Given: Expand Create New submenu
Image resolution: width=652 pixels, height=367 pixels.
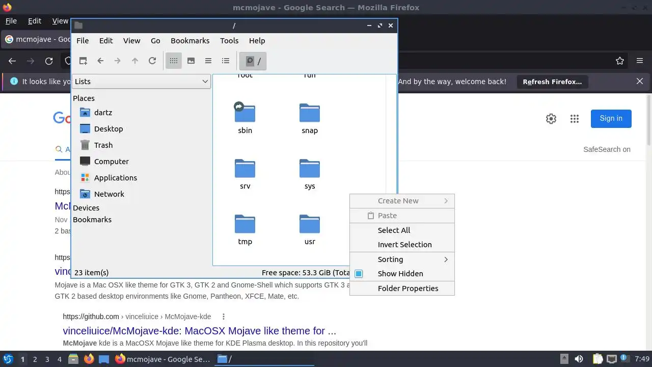Looking at the screenshot, I should 402,201.
